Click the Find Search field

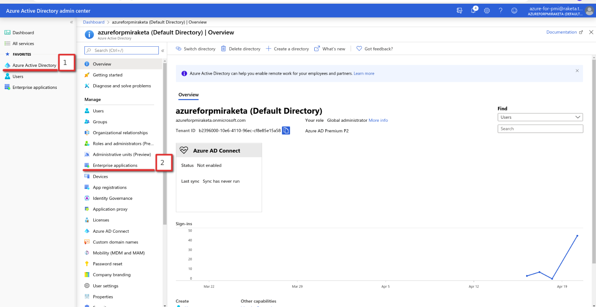tap(540, 129)
